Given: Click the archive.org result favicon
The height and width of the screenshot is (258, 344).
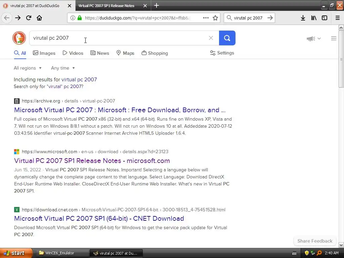Looking at the screenshot, I should point(17,101).
